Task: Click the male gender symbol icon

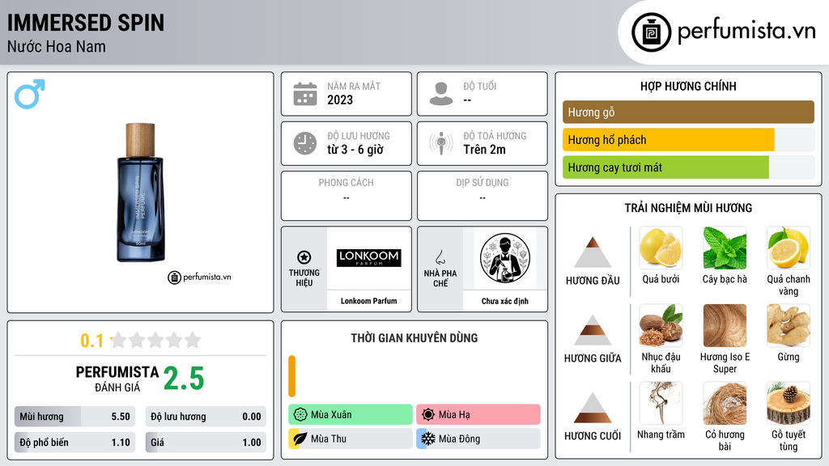Action: click(x=30, y=94)
